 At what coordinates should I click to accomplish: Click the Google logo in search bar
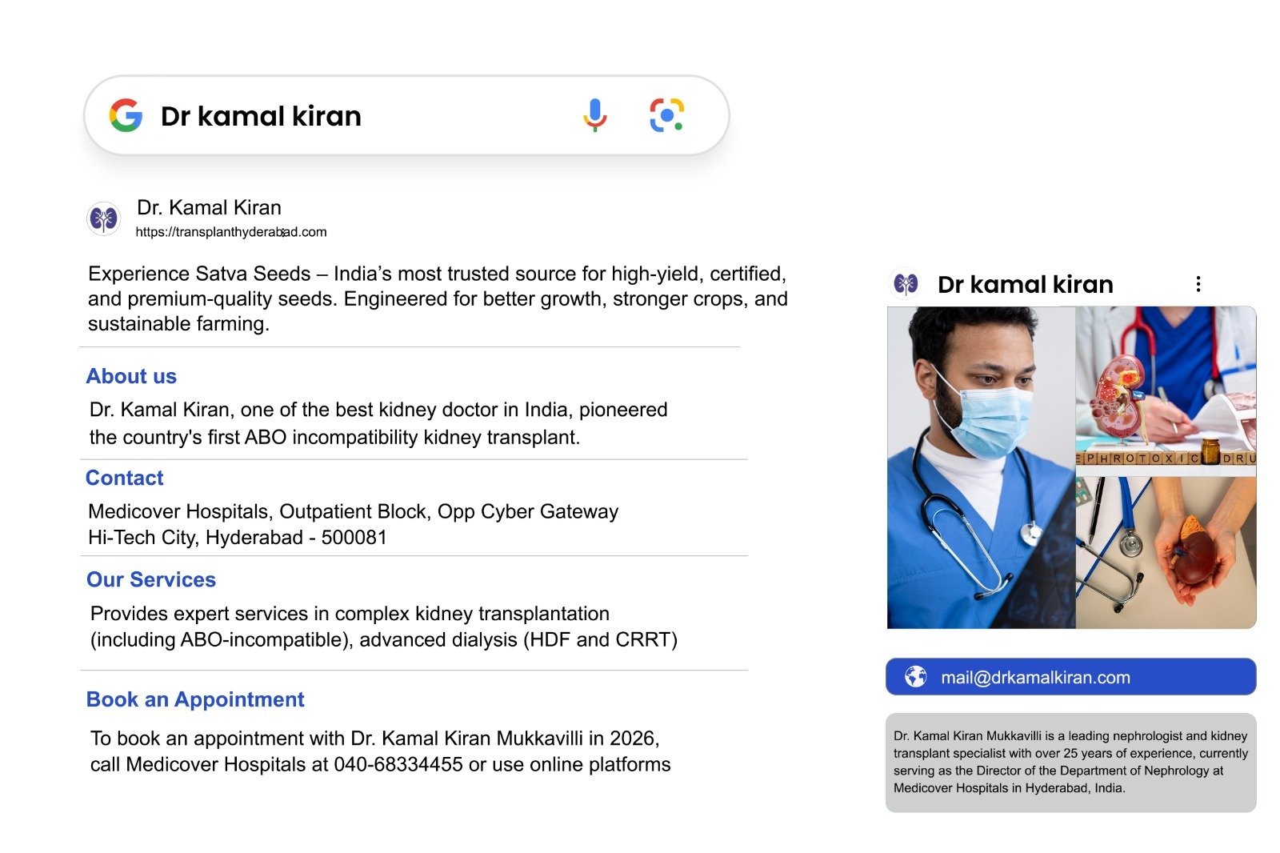[126, 115]
